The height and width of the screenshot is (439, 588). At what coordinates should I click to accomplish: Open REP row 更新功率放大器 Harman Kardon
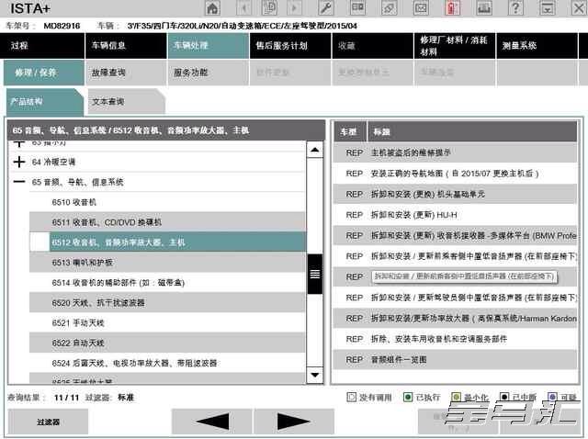tap(455, 319)
